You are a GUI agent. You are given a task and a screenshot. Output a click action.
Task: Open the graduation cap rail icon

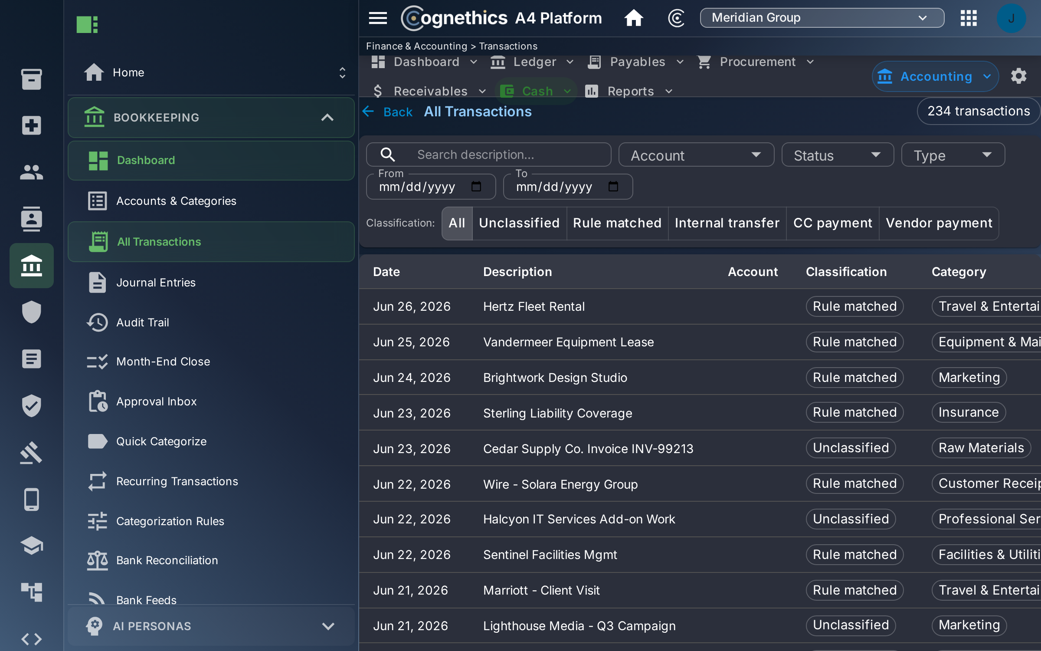pyautogui.click(x=31, y=546)
